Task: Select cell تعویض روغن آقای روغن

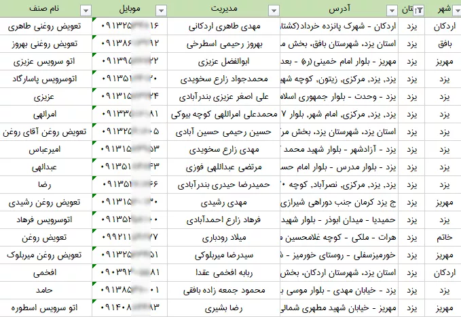Action: pos(46,132)
